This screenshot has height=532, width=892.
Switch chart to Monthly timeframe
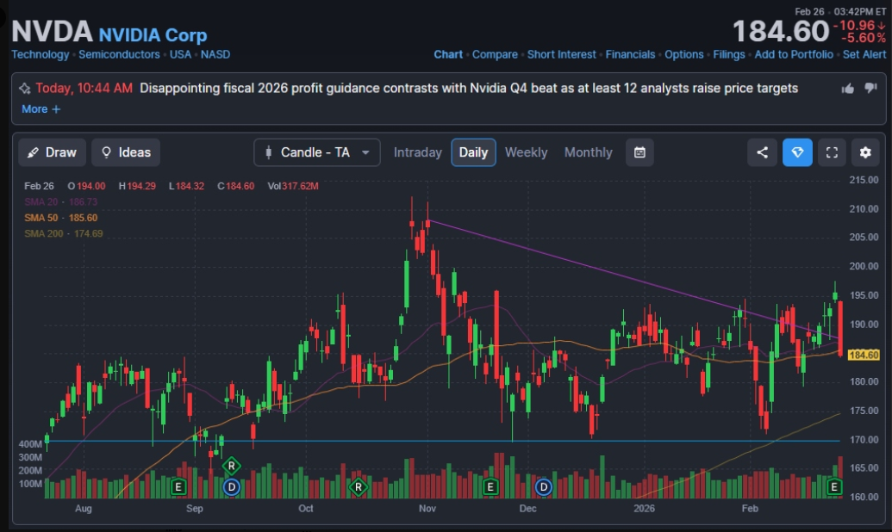coord(588,152)
